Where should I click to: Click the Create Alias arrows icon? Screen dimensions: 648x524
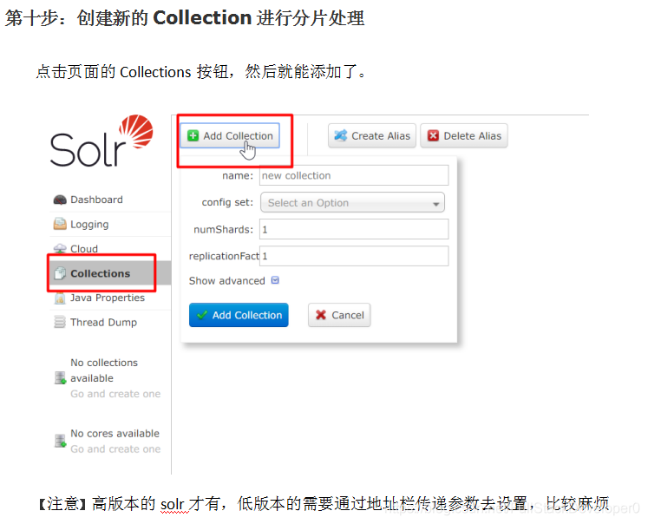[x=341, y=135]
